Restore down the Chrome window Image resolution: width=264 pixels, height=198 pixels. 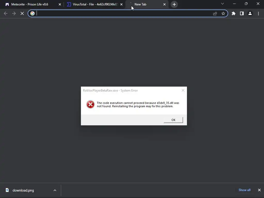pyautogui.click(x=246, y=4)
